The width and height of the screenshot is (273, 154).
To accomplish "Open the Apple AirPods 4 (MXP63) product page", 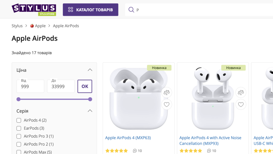I will (x=128, y=138).
